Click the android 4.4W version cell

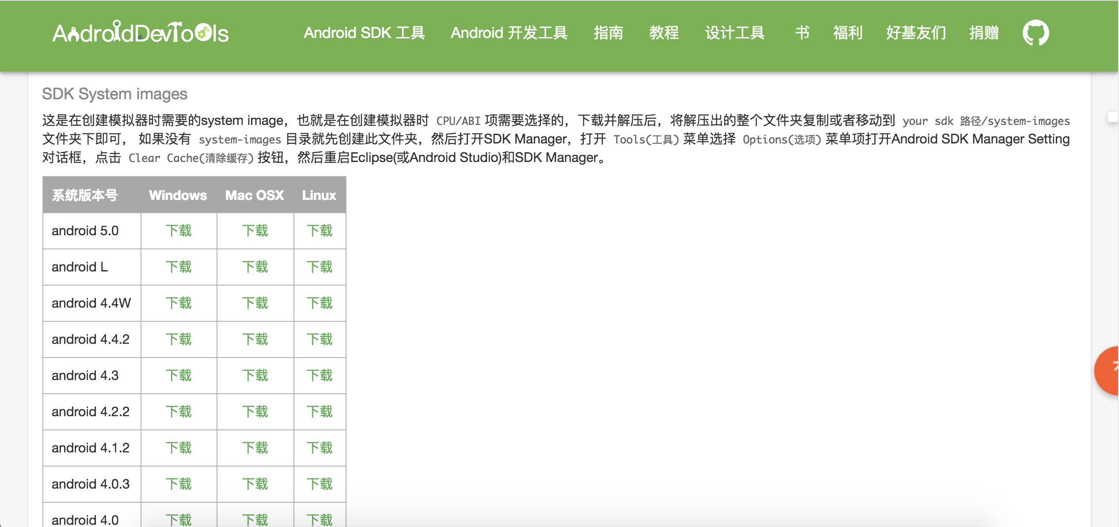tap(91, 303)
